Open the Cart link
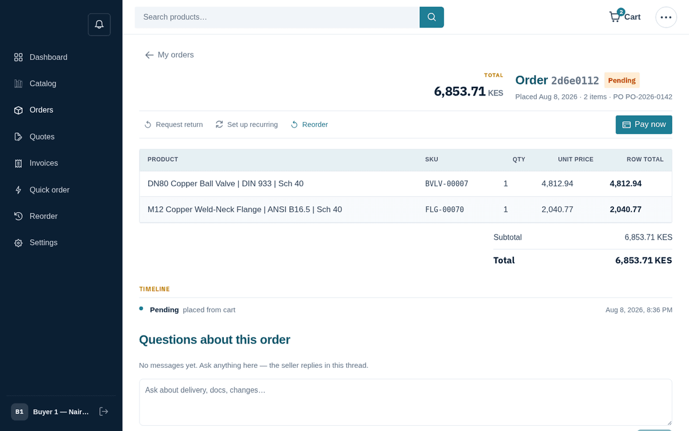 625,17
